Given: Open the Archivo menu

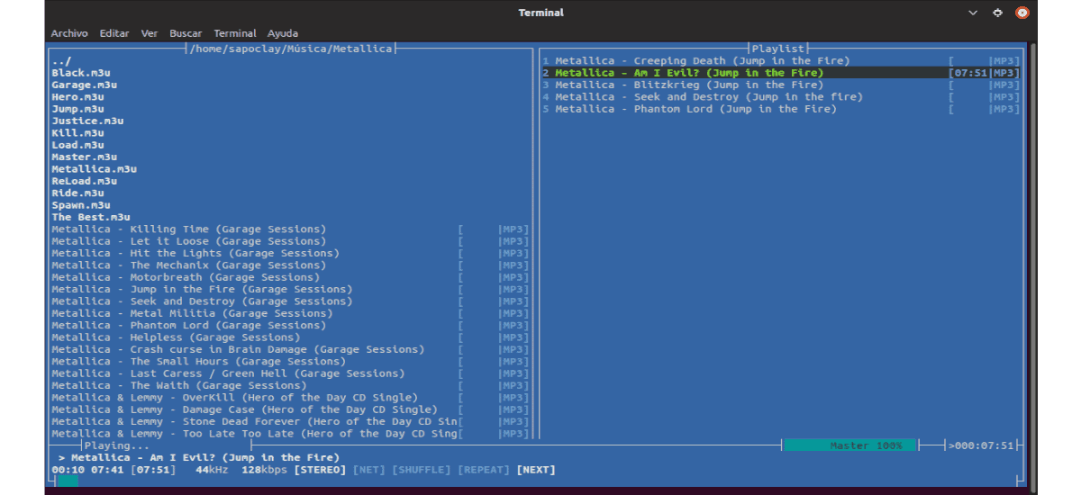Looking at the screenshot, I should pos(69,33).
